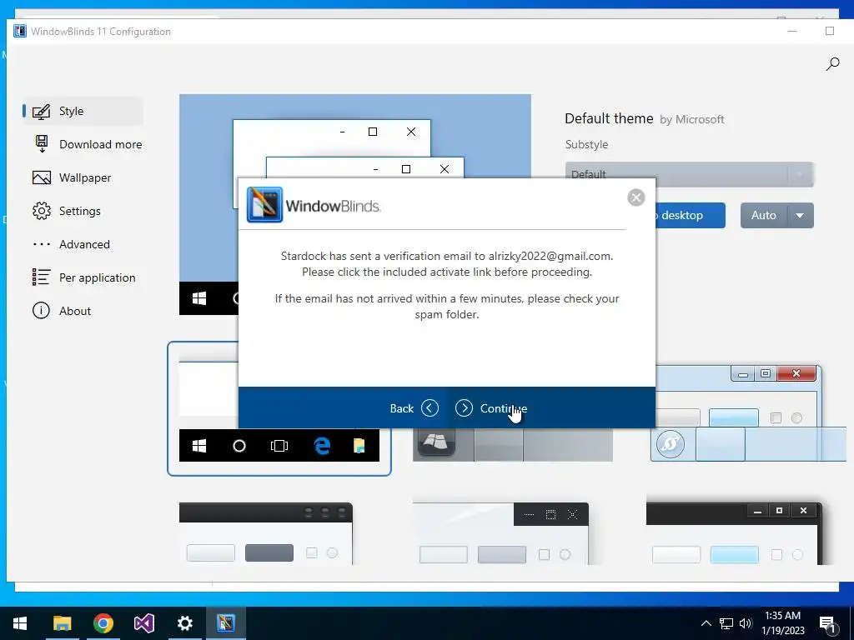This screenshot has width=854, height=640.
Task: Click the Auto button
Action: pyautogui.click(x=764, y=216)
